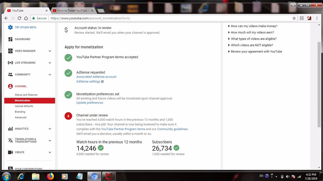Click the red Channel person icon

pos(10,86)
